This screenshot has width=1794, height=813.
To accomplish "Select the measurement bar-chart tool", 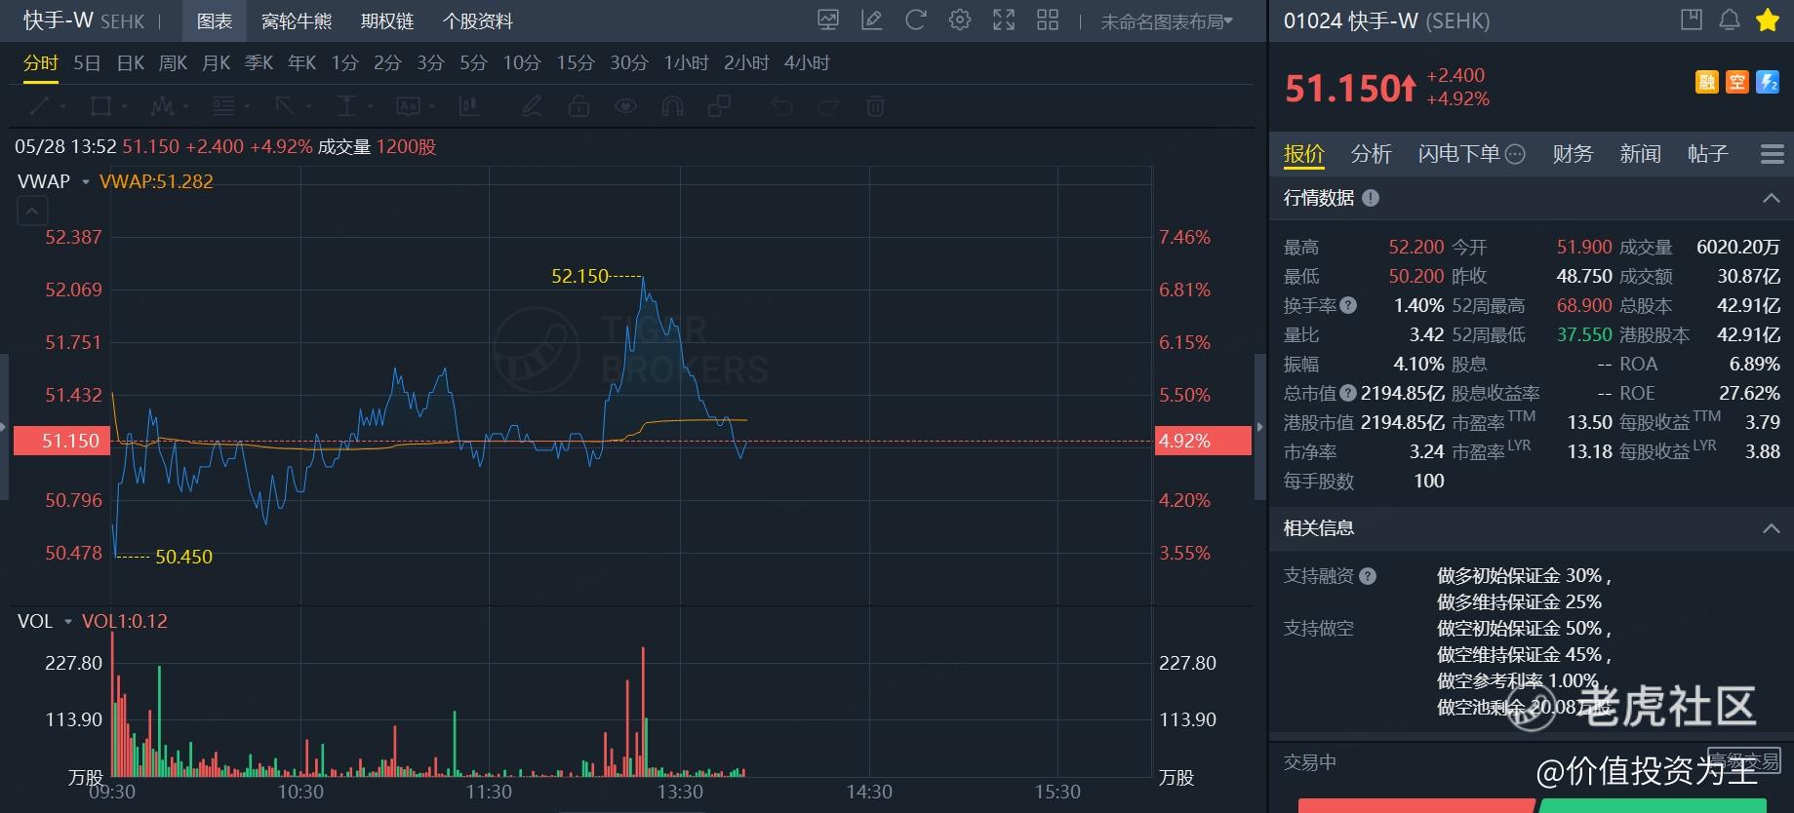I will (x=469, y=105).
